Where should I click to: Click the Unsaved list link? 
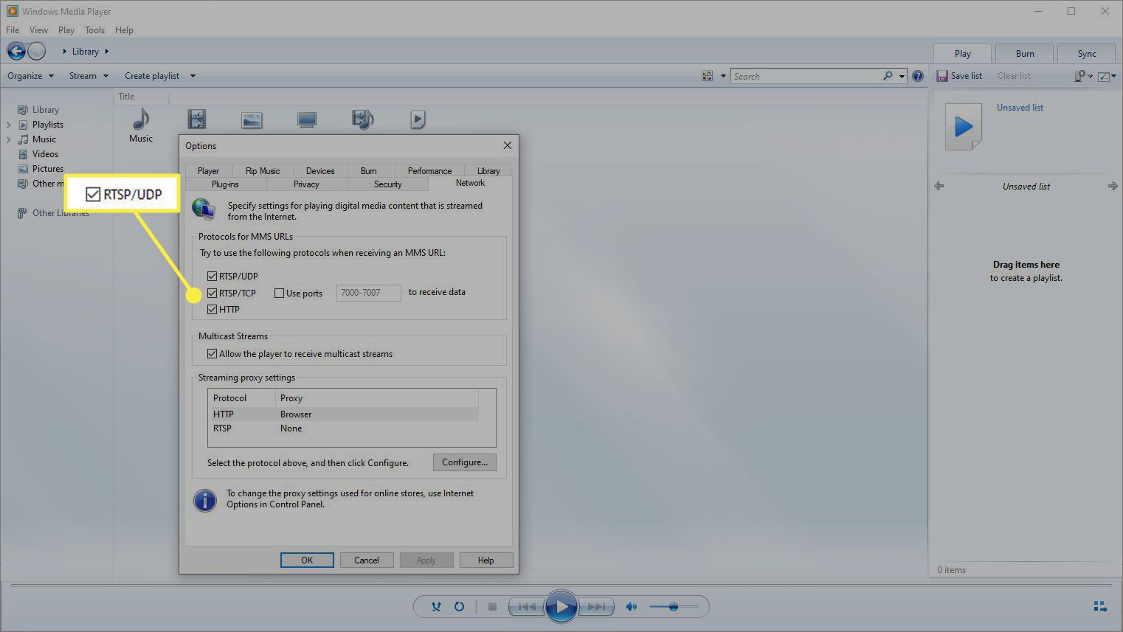[1020, 108]
